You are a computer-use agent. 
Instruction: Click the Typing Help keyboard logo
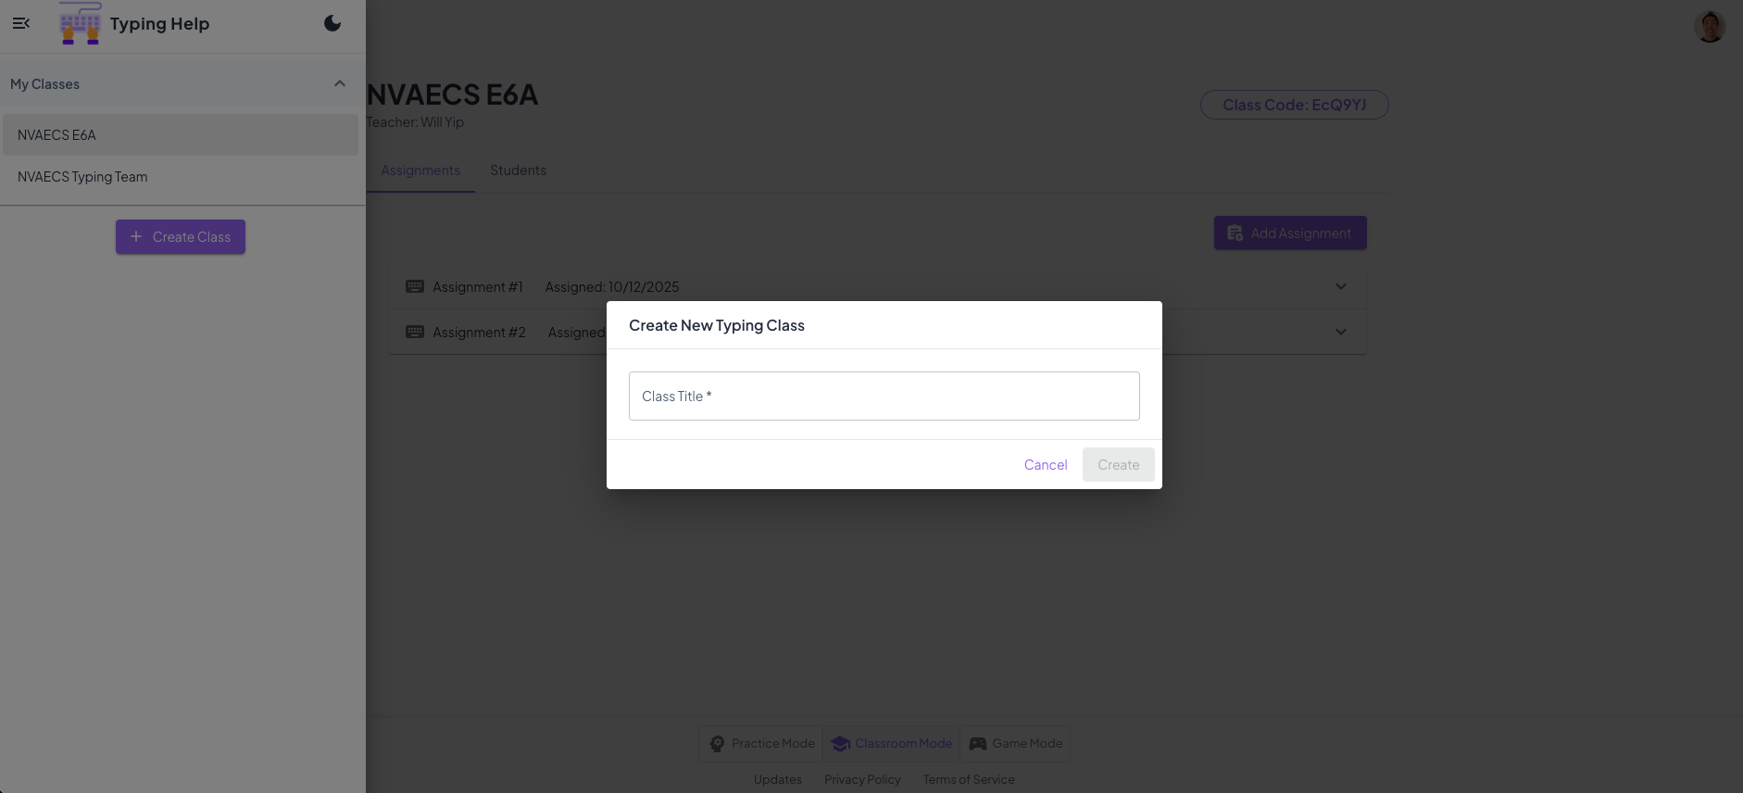click(80, 23)
